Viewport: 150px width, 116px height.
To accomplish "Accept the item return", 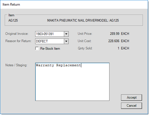I will (x=131, y=97).
